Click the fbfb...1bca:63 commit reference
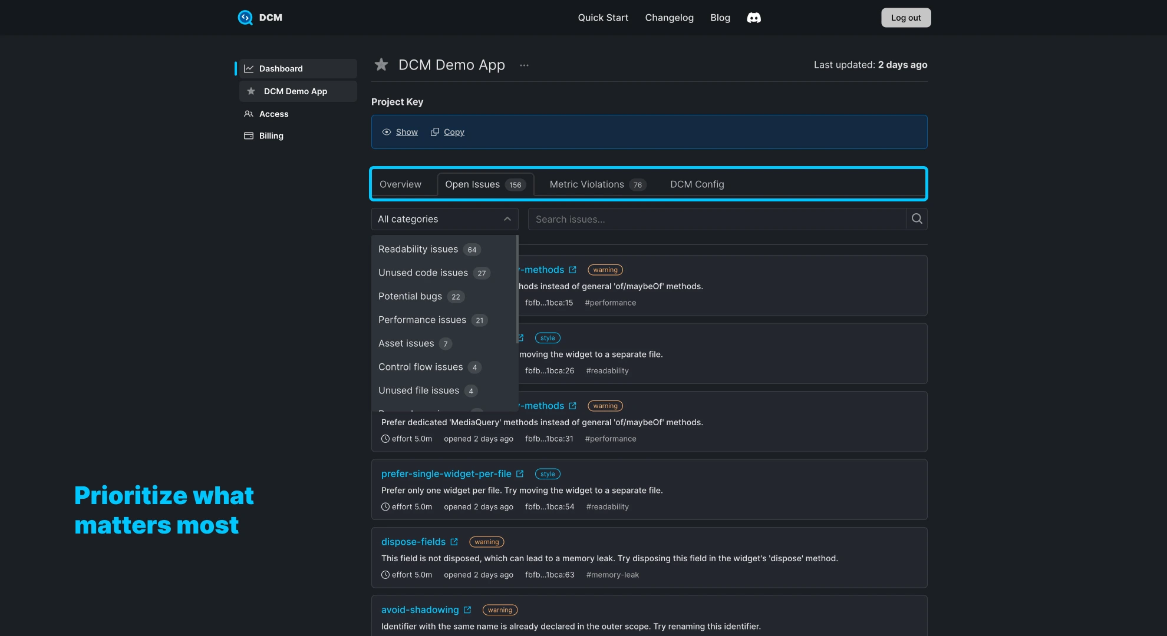The height and width of the screenshot is (636, 1167). (x=549, y=575)
